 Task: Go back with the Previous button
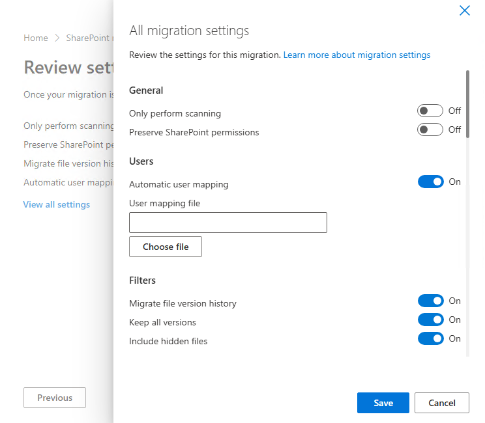[55, 398]
